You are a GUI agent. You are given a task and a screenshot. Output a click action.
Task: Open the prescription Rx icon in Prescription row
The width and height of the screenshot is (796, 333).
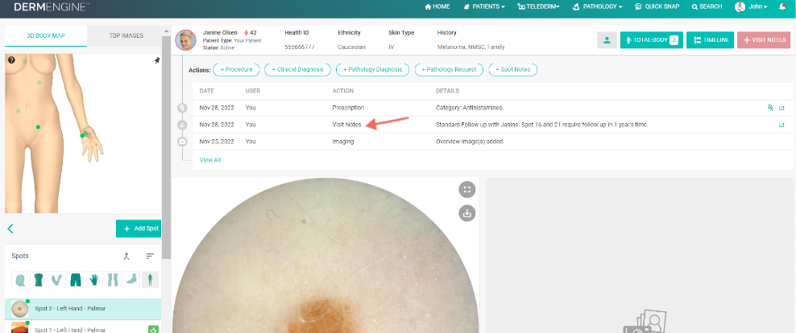770,108
